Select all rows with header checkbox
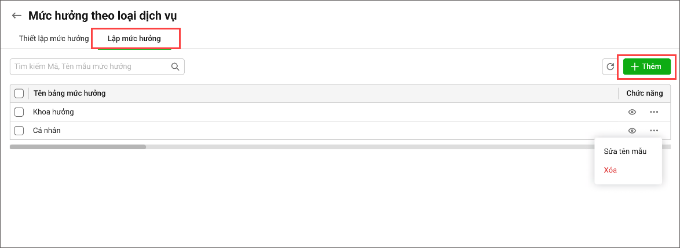Screen dimensions: 680x248 (x=19, y=94)
